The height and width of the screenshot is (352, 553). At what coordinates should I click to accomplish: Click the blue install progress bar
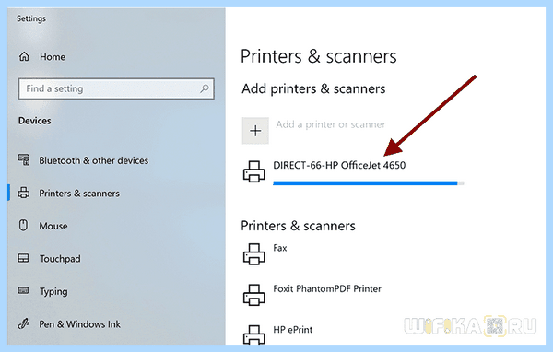[368, 183]
